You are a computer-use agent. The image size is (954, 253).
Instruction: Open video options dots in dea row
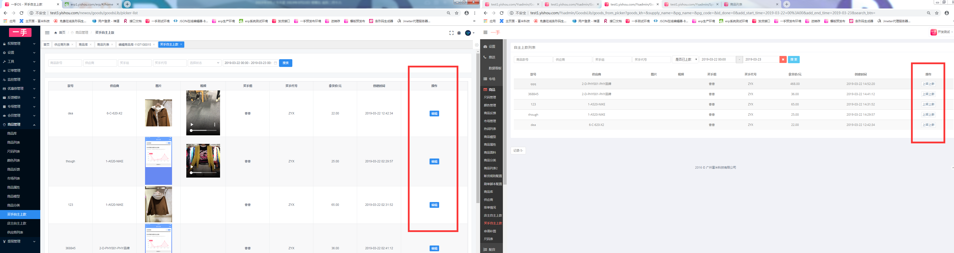(215, 125)
